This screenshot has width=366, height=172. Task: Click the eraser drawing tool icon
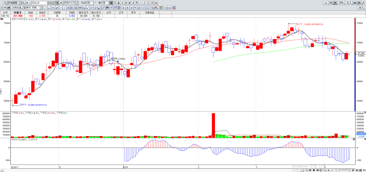[x=99, y=8]
